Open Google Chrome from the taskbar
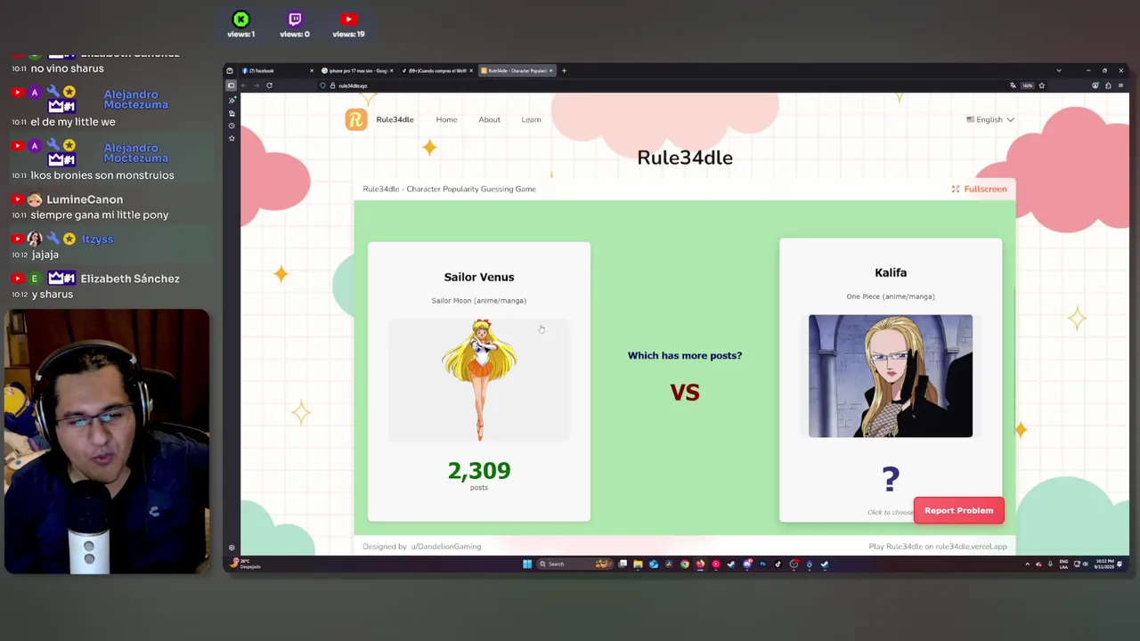 pos(685,564)
